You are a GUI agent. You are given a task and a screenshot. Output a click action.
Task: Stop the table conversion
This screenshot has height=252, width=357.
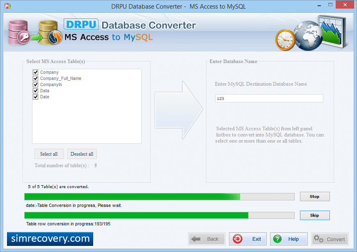(315, 197)
